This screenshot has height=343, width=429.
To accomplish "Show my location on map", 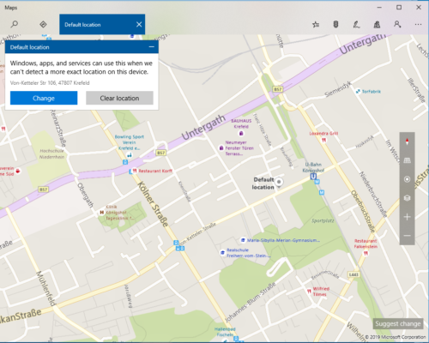I will (407, 179).
